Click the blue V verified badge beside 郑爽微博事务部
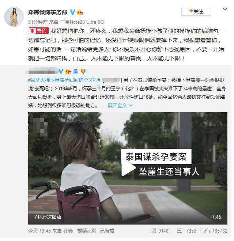 tap(72, 12)
